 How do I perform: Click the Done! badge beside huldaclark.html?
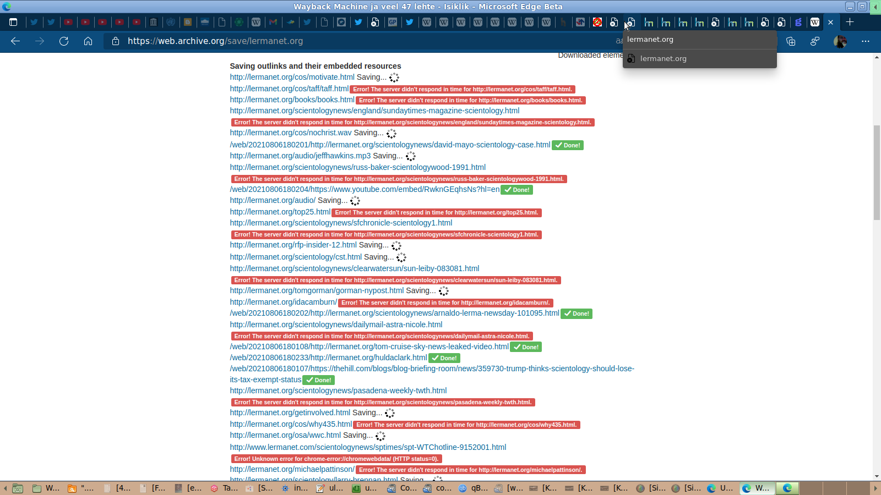pyautogui.click(x=444, y=358)
